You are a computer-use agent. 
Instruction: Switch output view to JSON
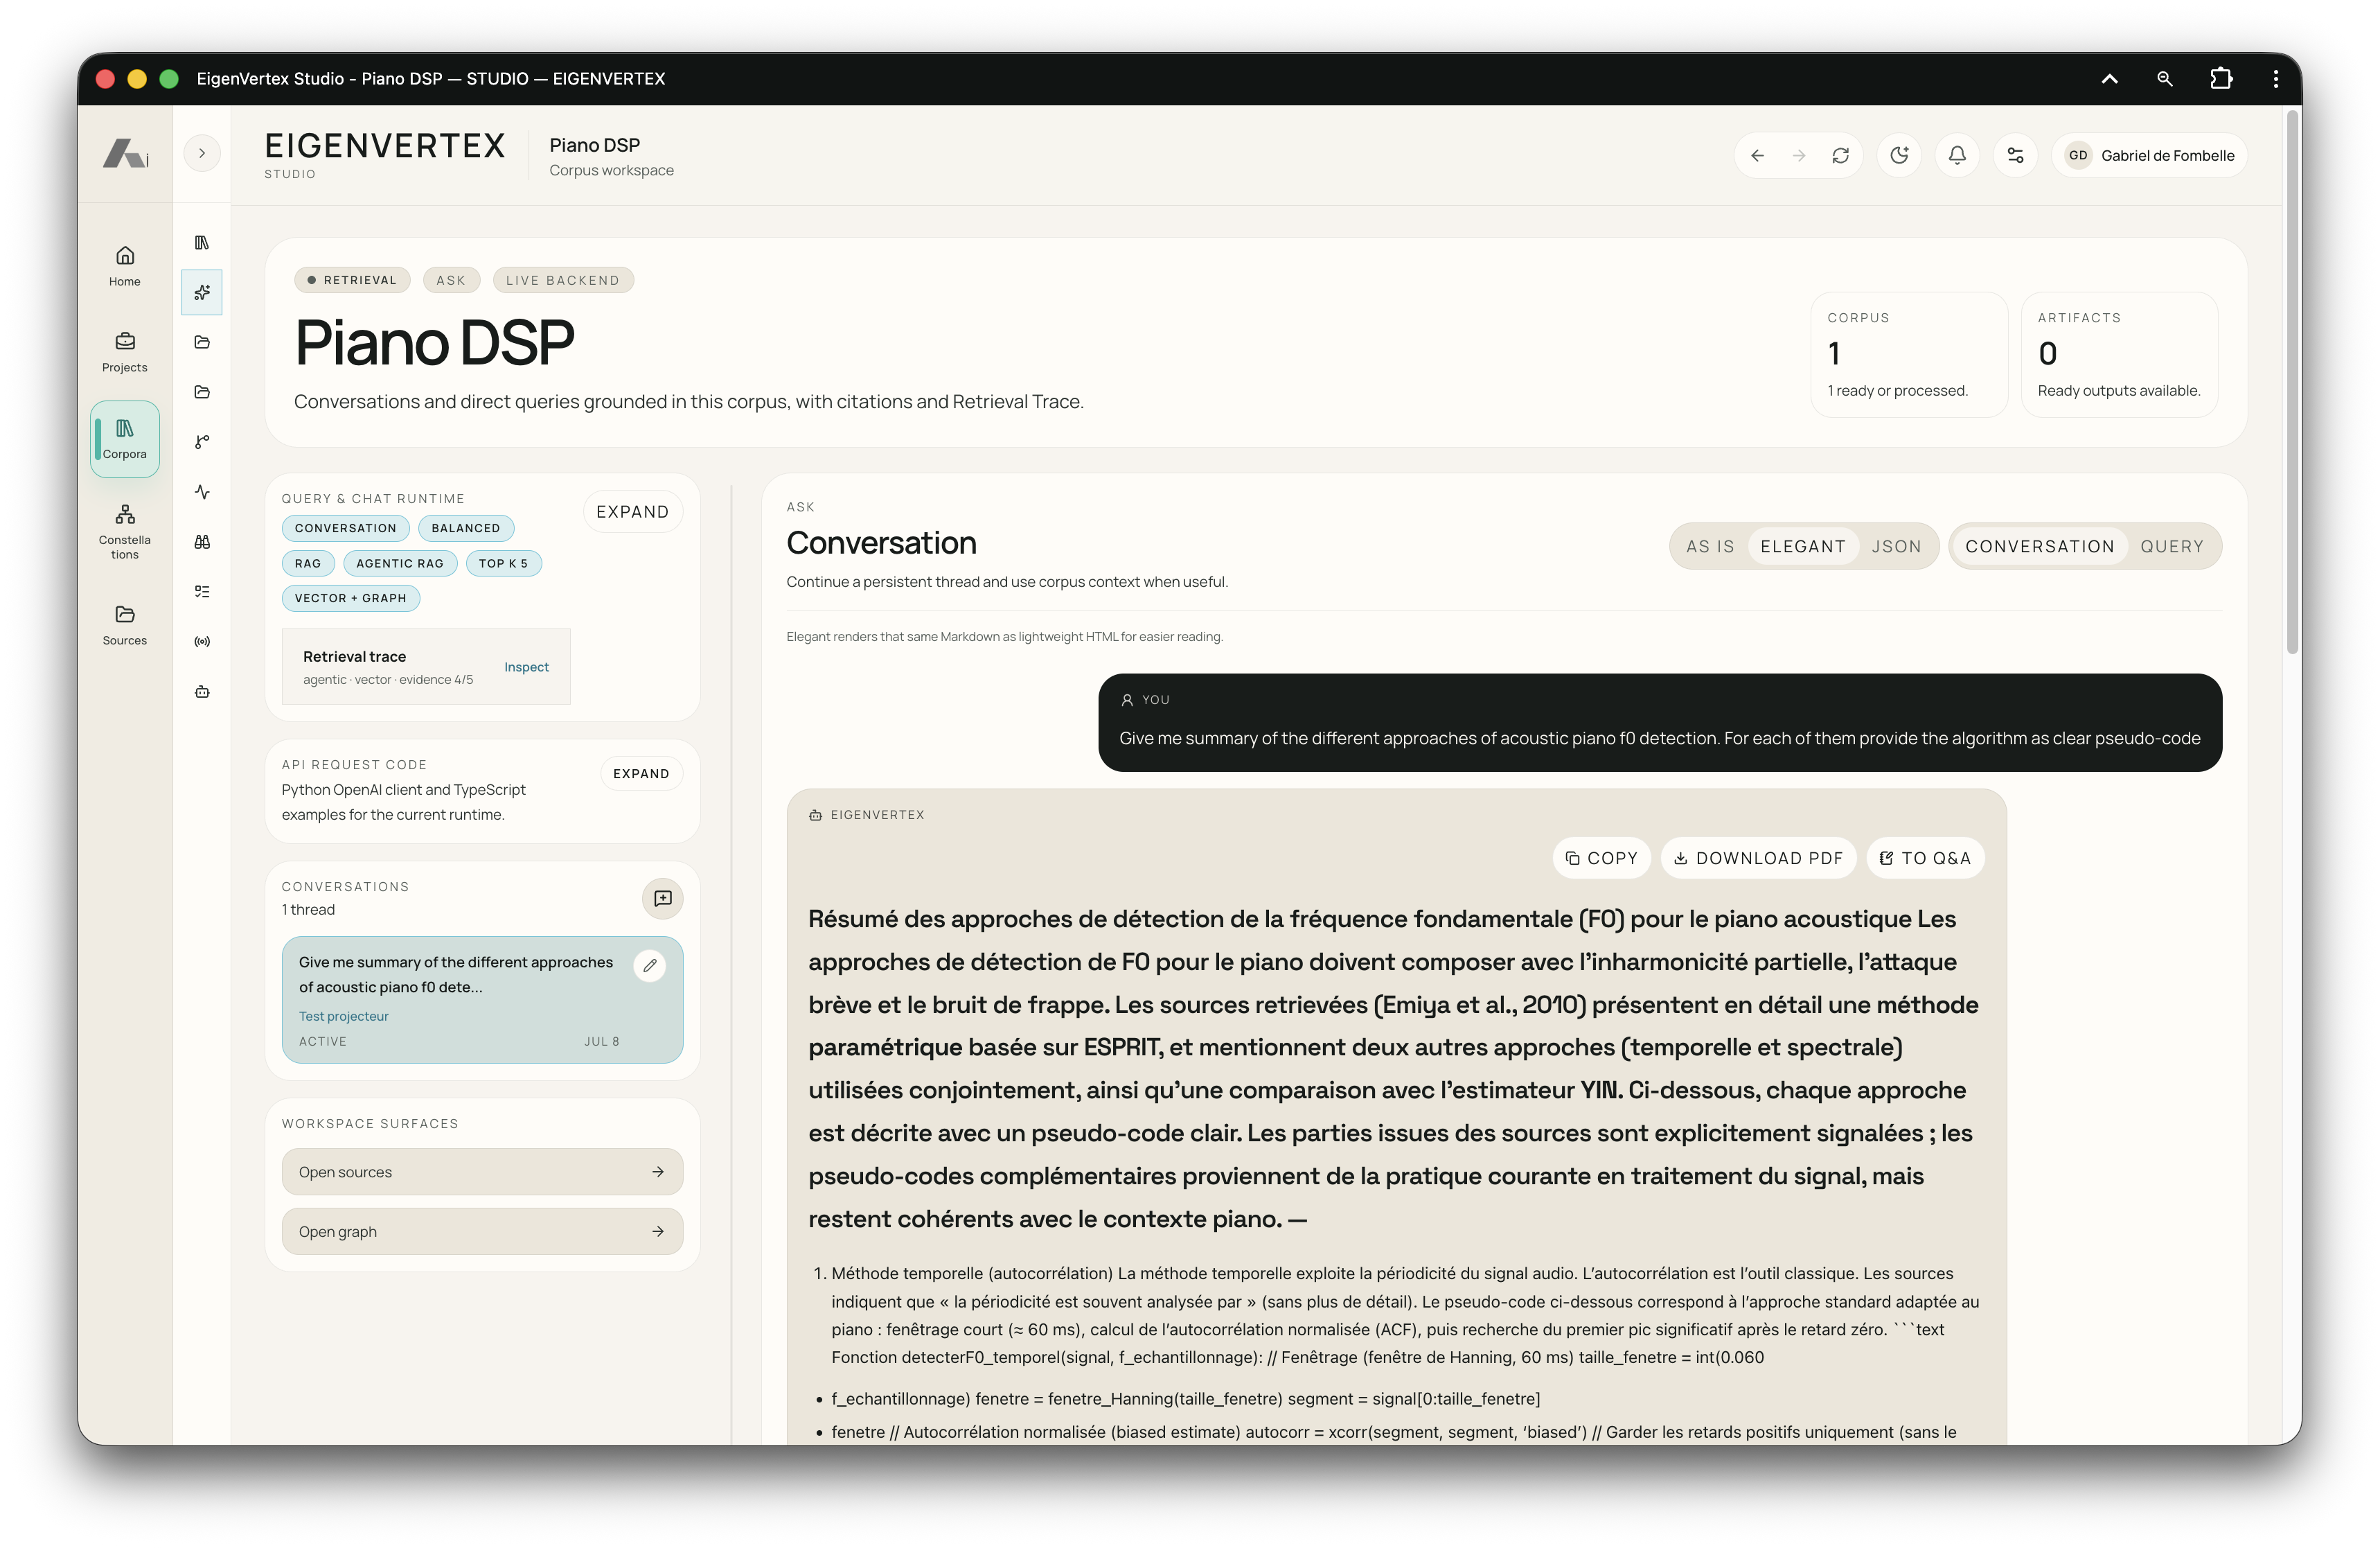(x=1896, y=546)
